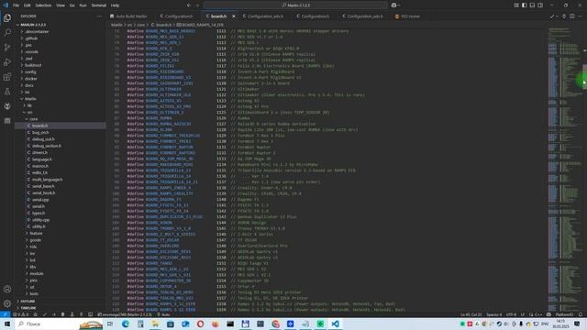This screenshot has width=587, height=330.
Task: Expand the config folder
Action: (x=30, y=71)
